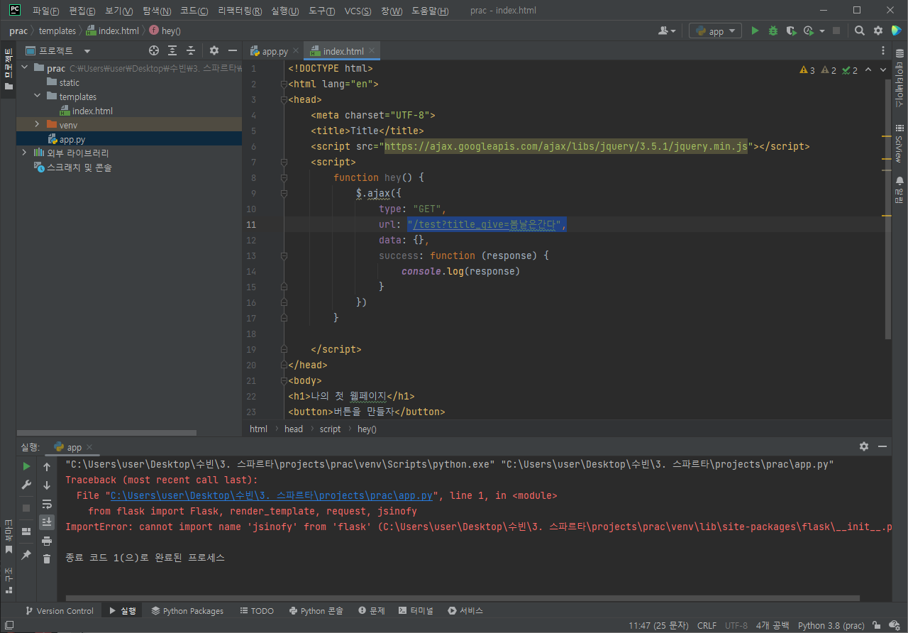Launch the profiler clock icon in toolbar

click(809, 31)
